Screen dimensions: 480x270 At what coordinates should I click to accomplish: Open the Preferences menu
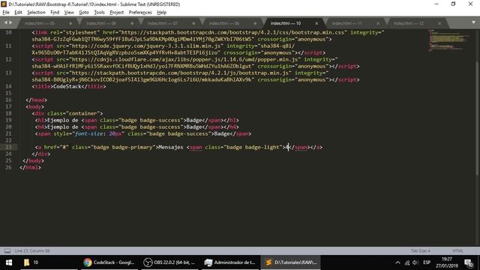click(x=140, y=13)
